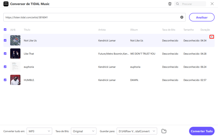This screenshot has width=218, height=137.
Task: Click the 04:34 duration value
Action: 203,41
